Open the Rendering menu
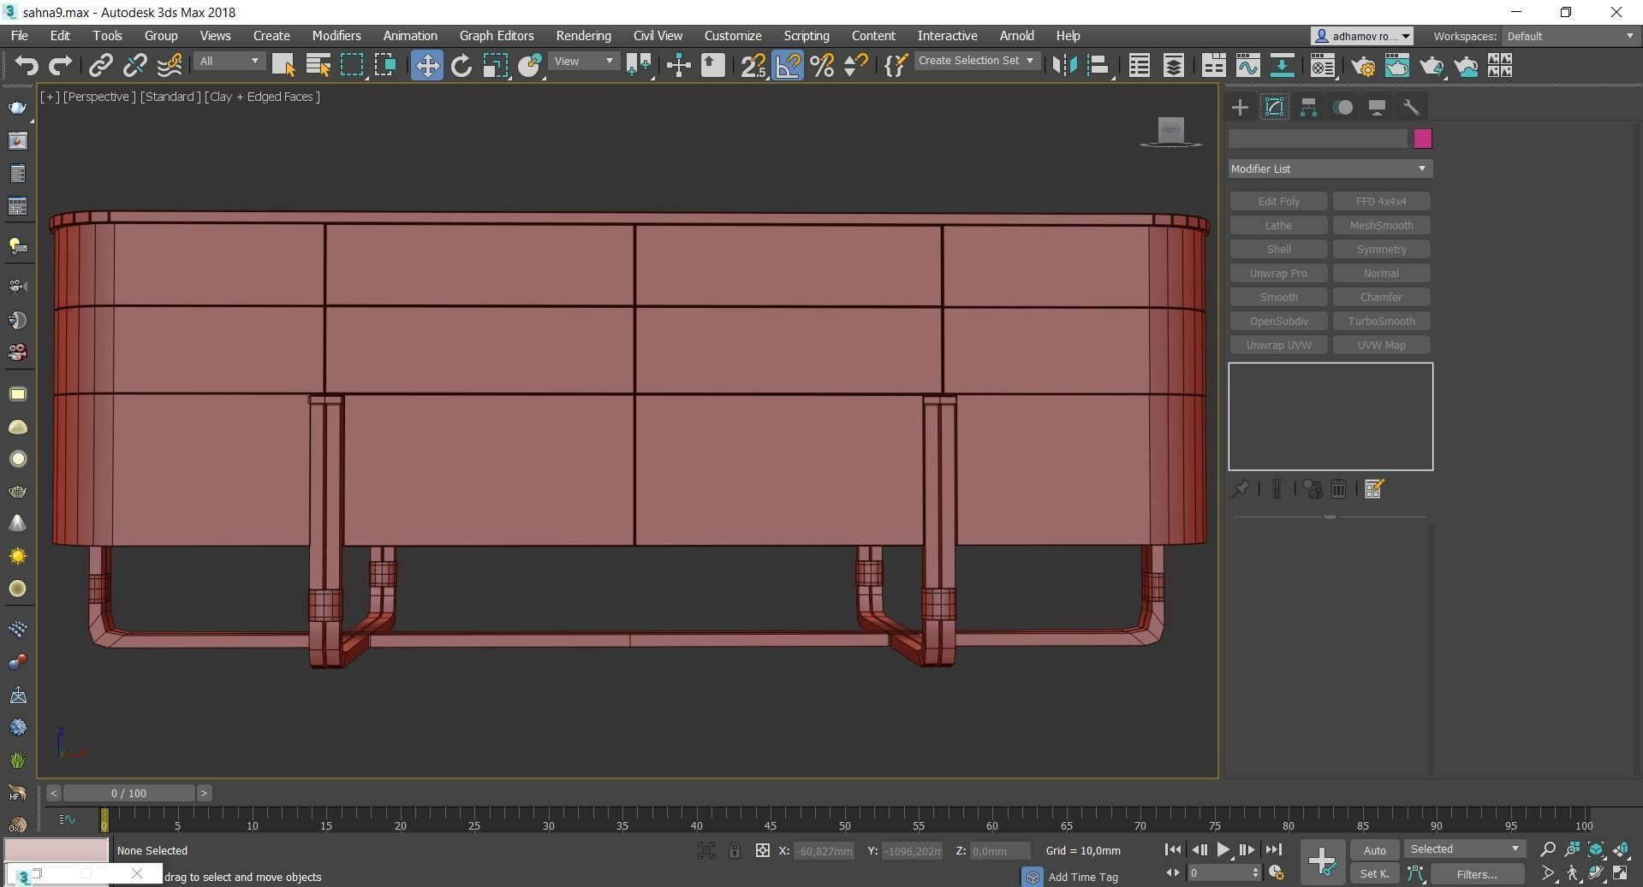Screen dimensions: 1643x887 pos(583,36)
